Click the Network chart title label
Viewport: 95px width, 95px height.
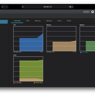coord(82,25)
